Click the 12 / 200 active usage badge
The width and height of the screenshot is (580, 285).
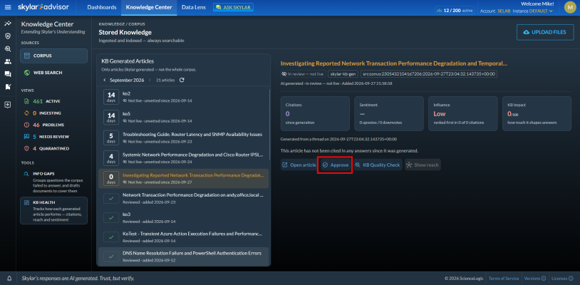455,11
